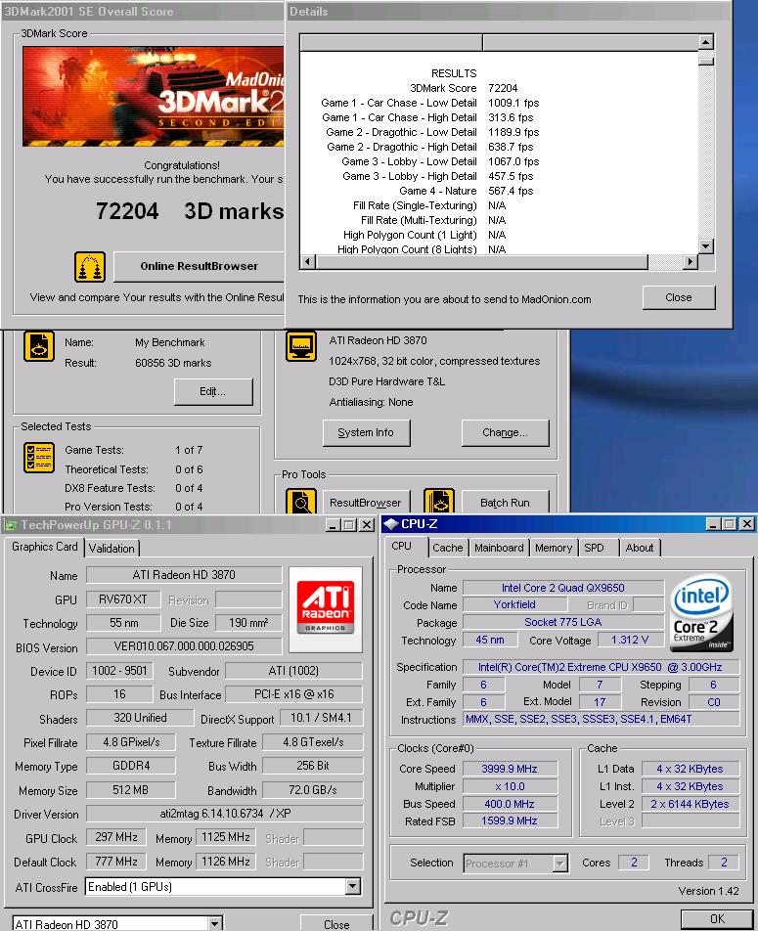Click the BIOS Version field
Image resolution: width=758 pixels, height=931 pixels.
184,646
